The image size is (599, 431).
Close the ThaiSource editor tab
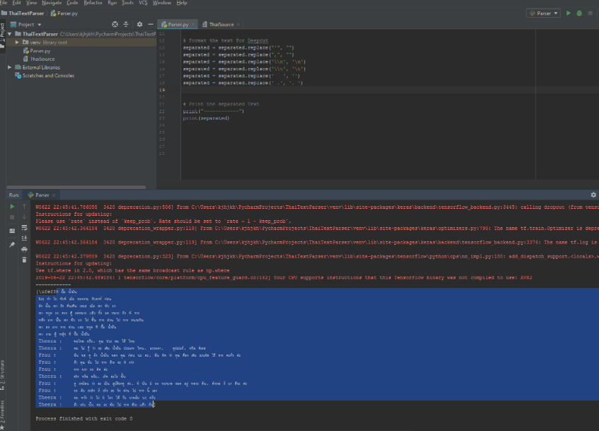click(239, 25)
